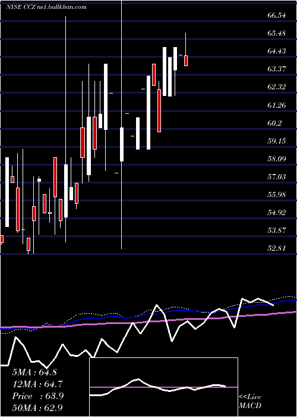Image resolution: width=297 pixels, height=417 pixels.
Task: Click the 12MA : 64.7 readout
Action: 37,384
